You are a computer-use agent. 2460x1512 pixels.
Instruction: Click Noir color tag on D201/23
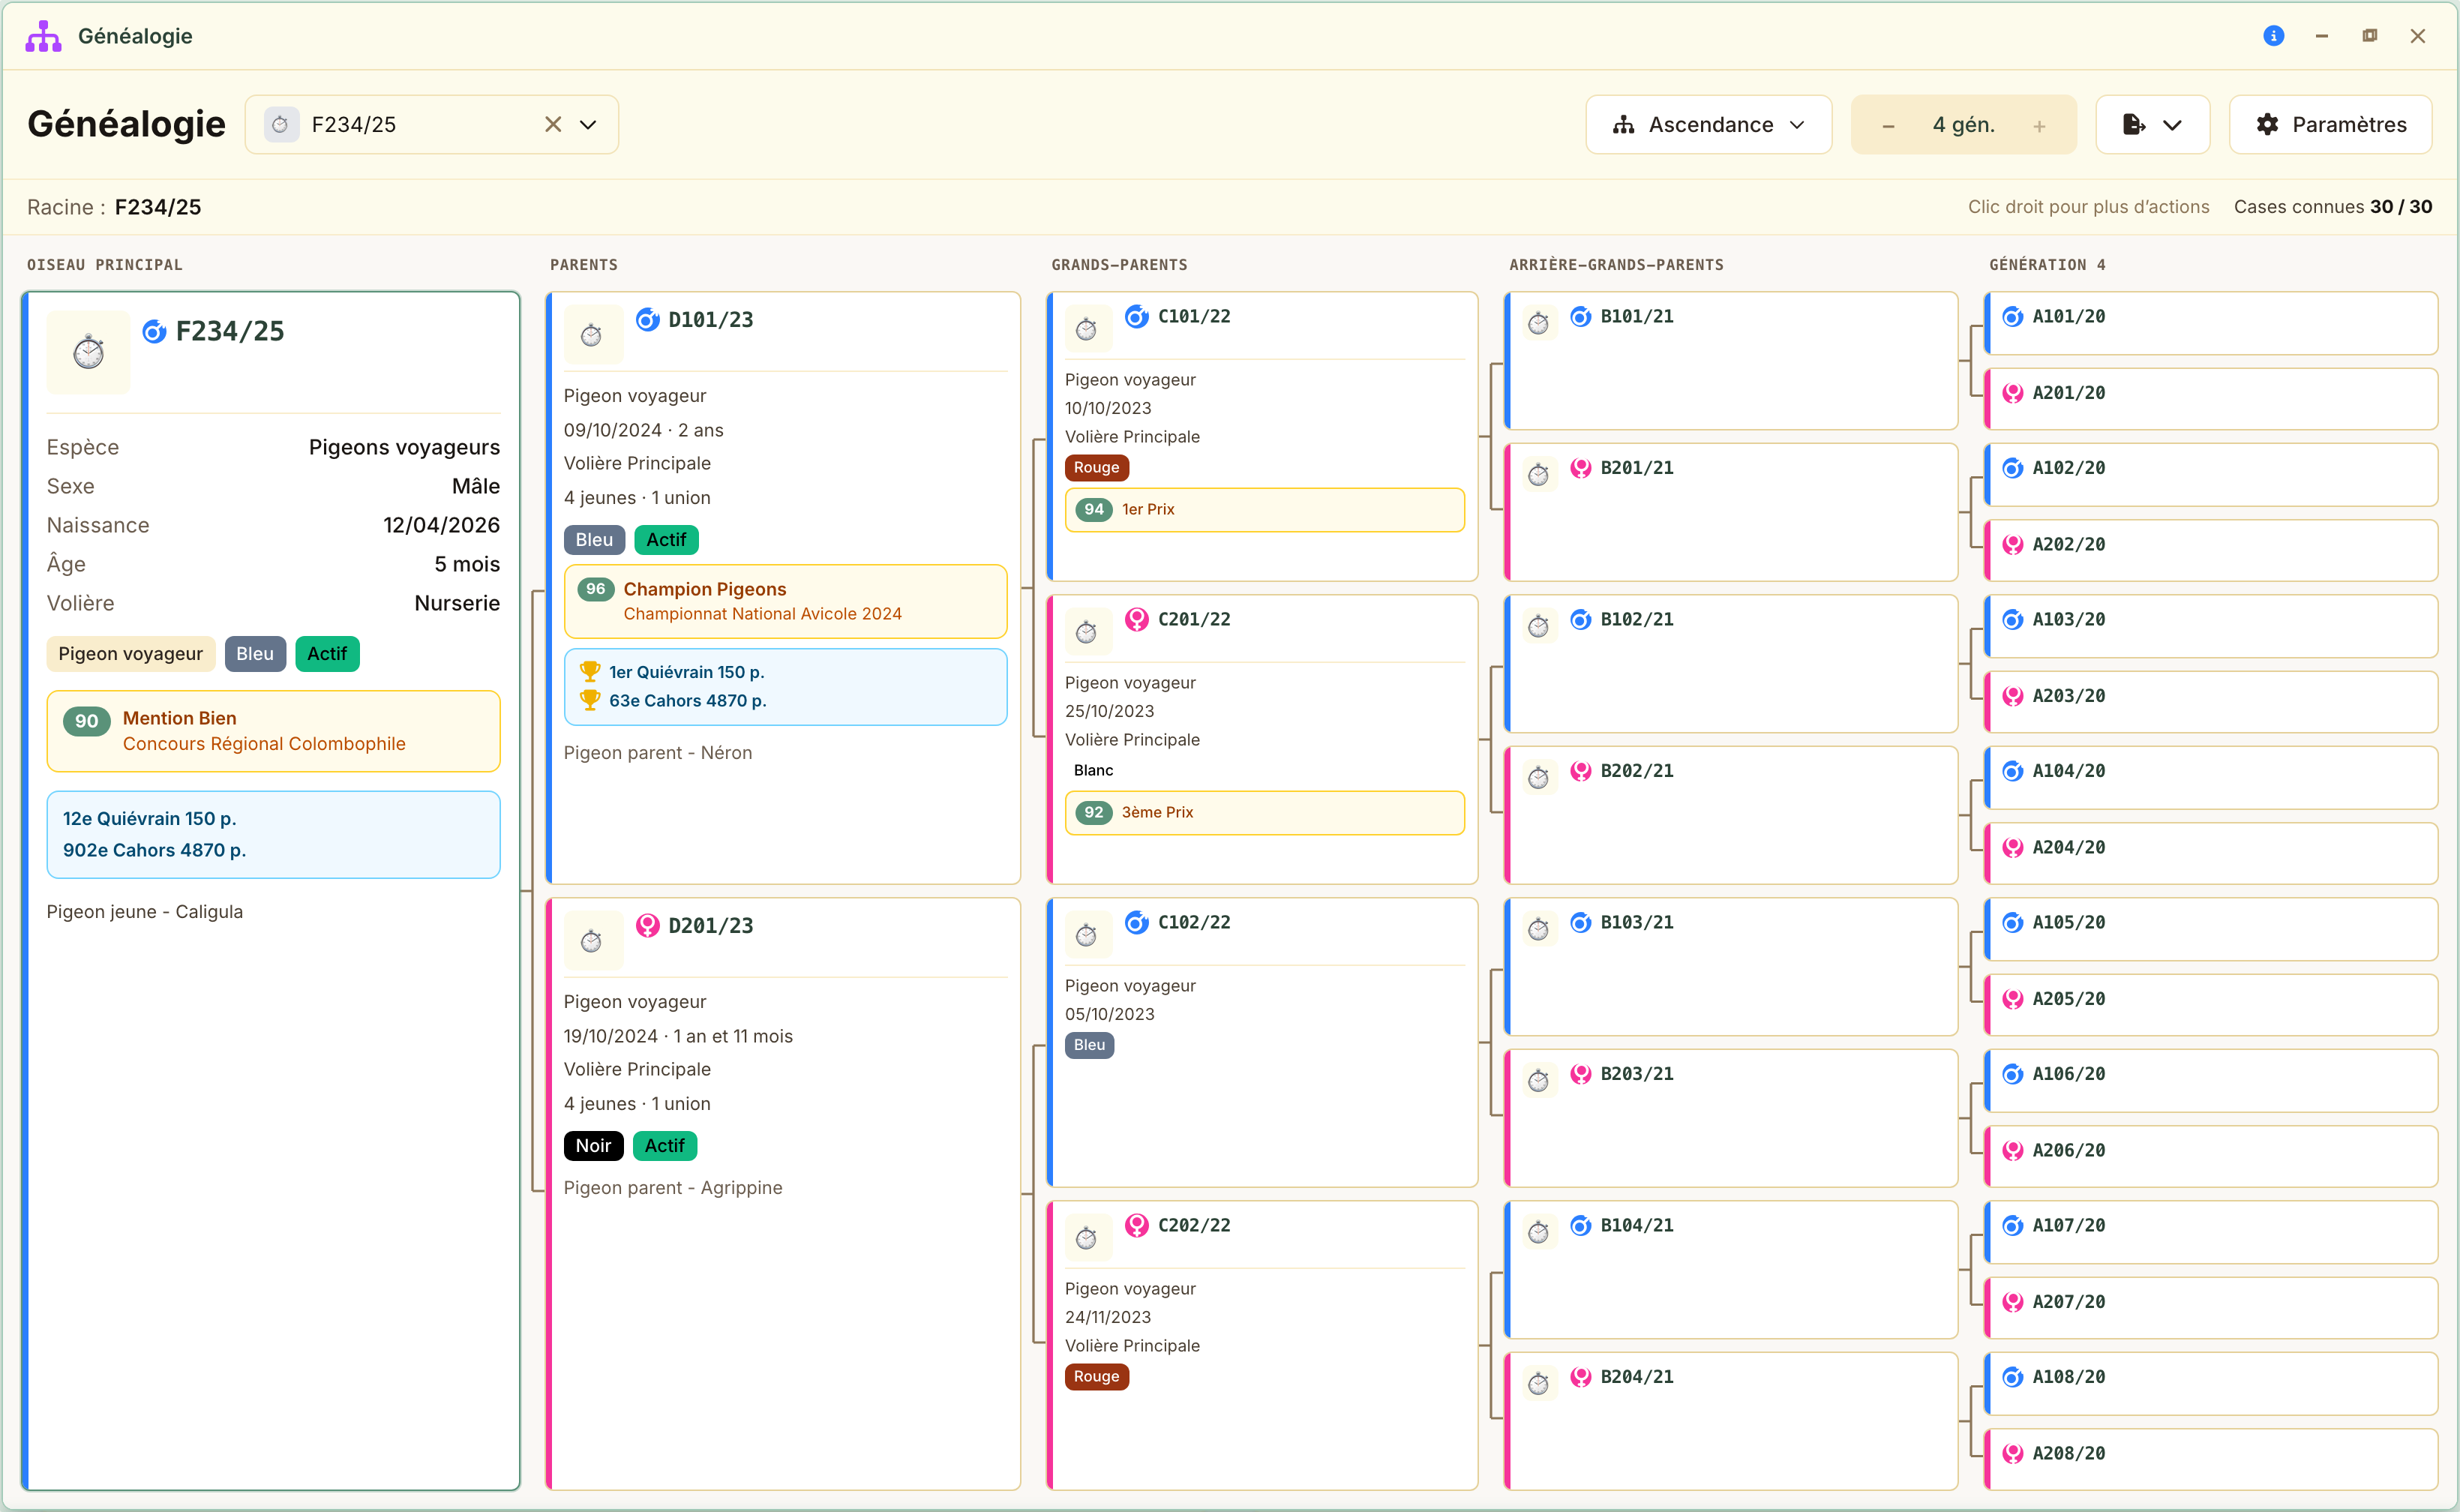[x=593, y=1146]
